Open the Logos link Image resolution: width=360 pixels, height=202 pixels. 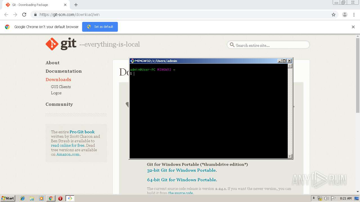click(x=56, y=93)
